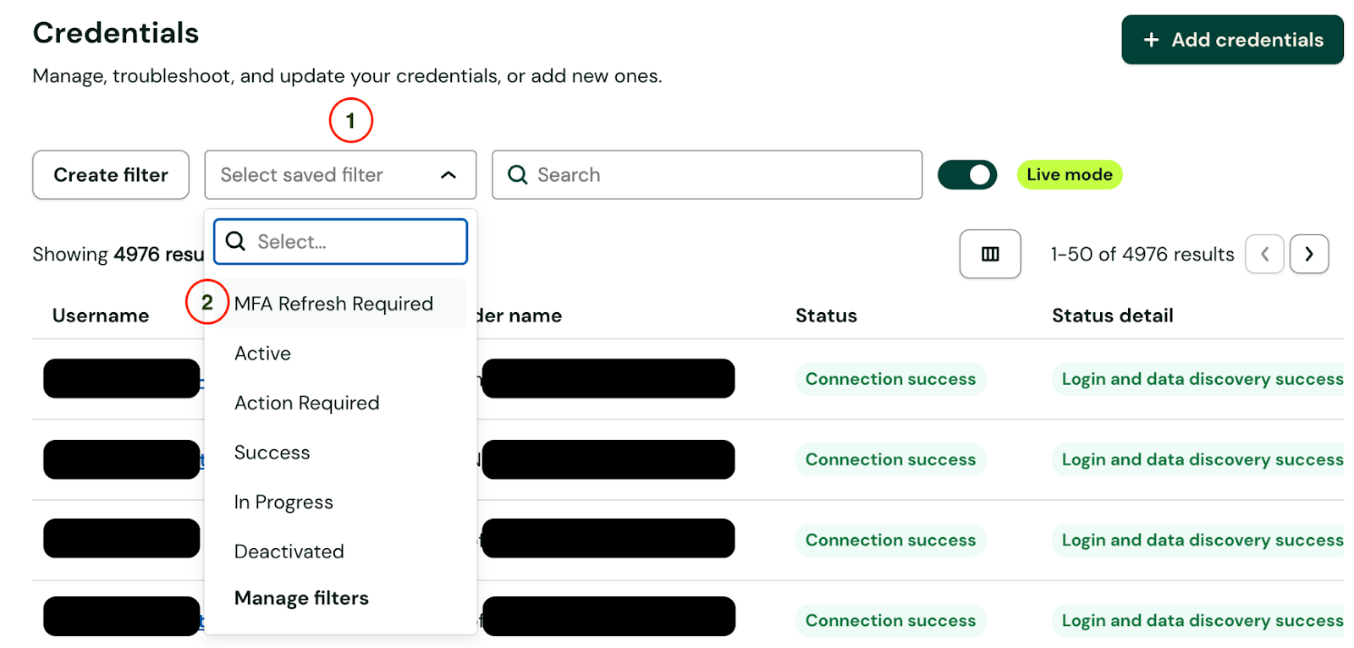Viewport: 1354px width, 648px height.
Task: Click the search magnifier in the main search bar
Action: pos(518,174)
